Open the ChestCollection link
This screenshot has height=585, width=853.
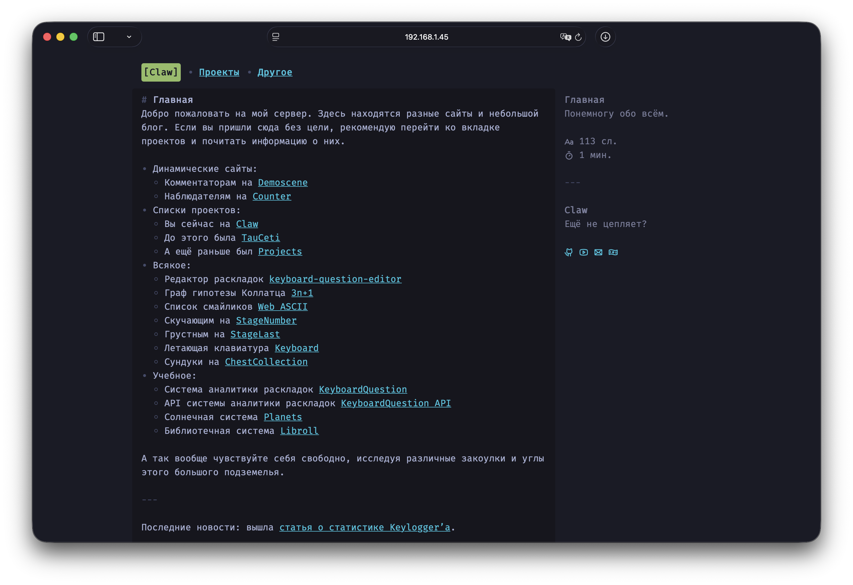point(266,362)
